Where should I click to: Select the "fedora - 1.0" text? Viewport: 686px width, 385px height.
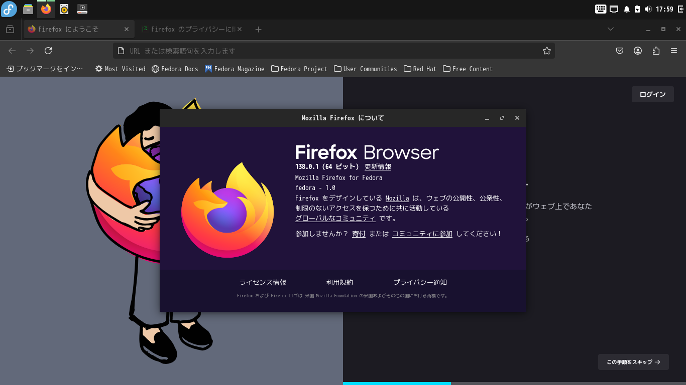tap(315, 188)
